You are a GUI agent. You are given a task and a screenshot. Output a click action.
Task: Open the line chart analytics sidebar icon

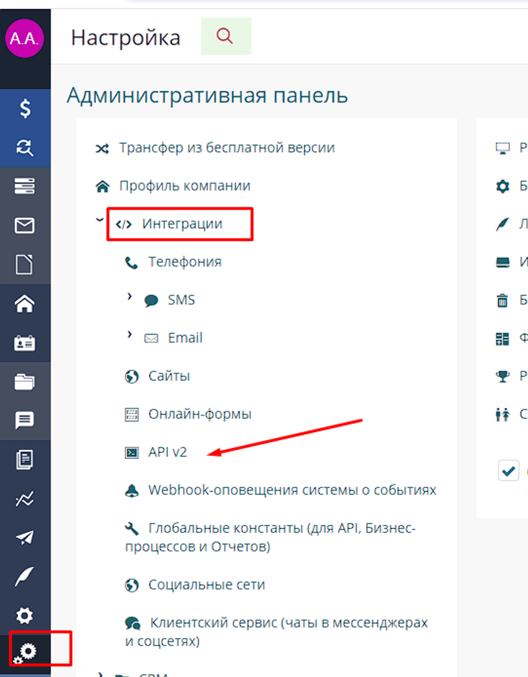(x=24, y=499)
